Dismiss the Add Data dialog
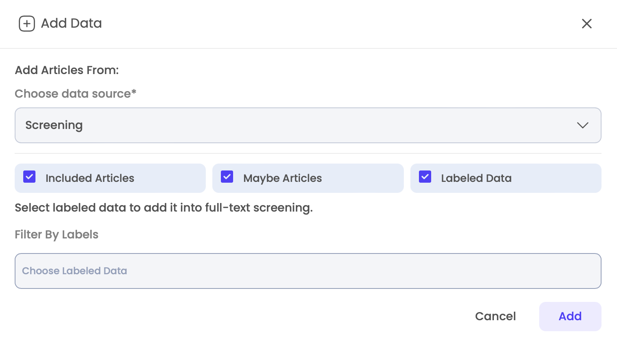The height and width of the screenshot is (343, 617). (586, 24)
